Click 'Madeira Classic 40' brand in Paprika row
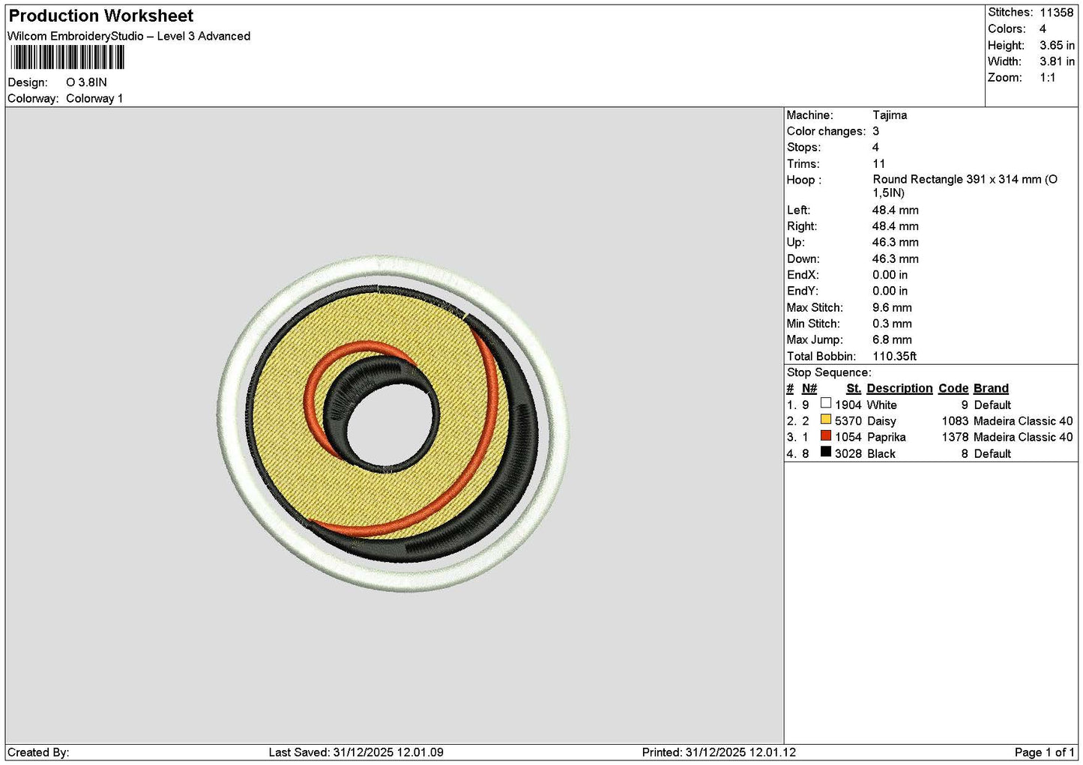Viewport: 1083px width, 765px height. click(x=1023, y=438)
